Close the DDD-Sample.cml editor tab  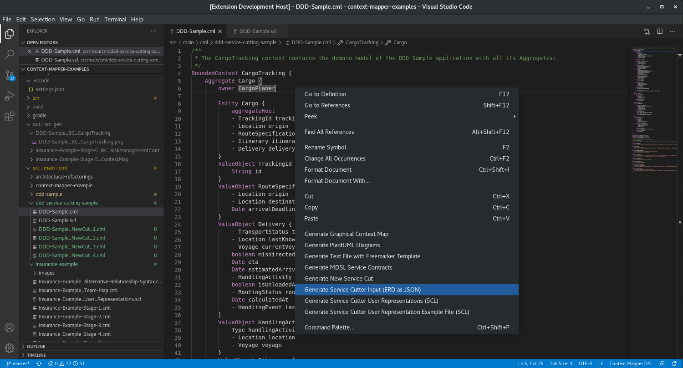click(x=220, y=31)
